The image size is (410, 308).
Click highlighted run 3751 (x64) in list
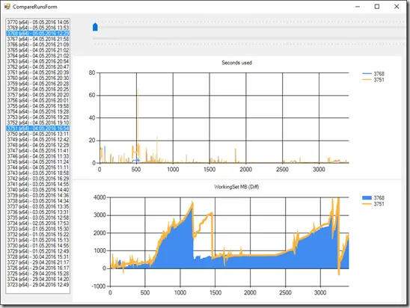coord(38,129)
